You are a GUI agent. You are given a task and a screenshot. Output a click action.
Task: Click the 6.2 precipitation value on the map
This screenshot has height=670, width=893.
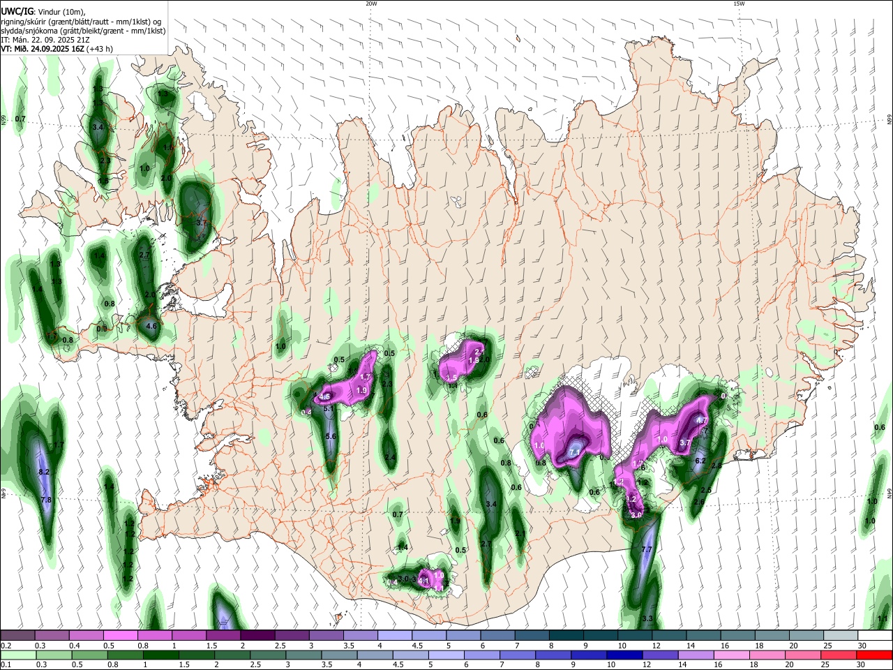[x=701, y=461]
